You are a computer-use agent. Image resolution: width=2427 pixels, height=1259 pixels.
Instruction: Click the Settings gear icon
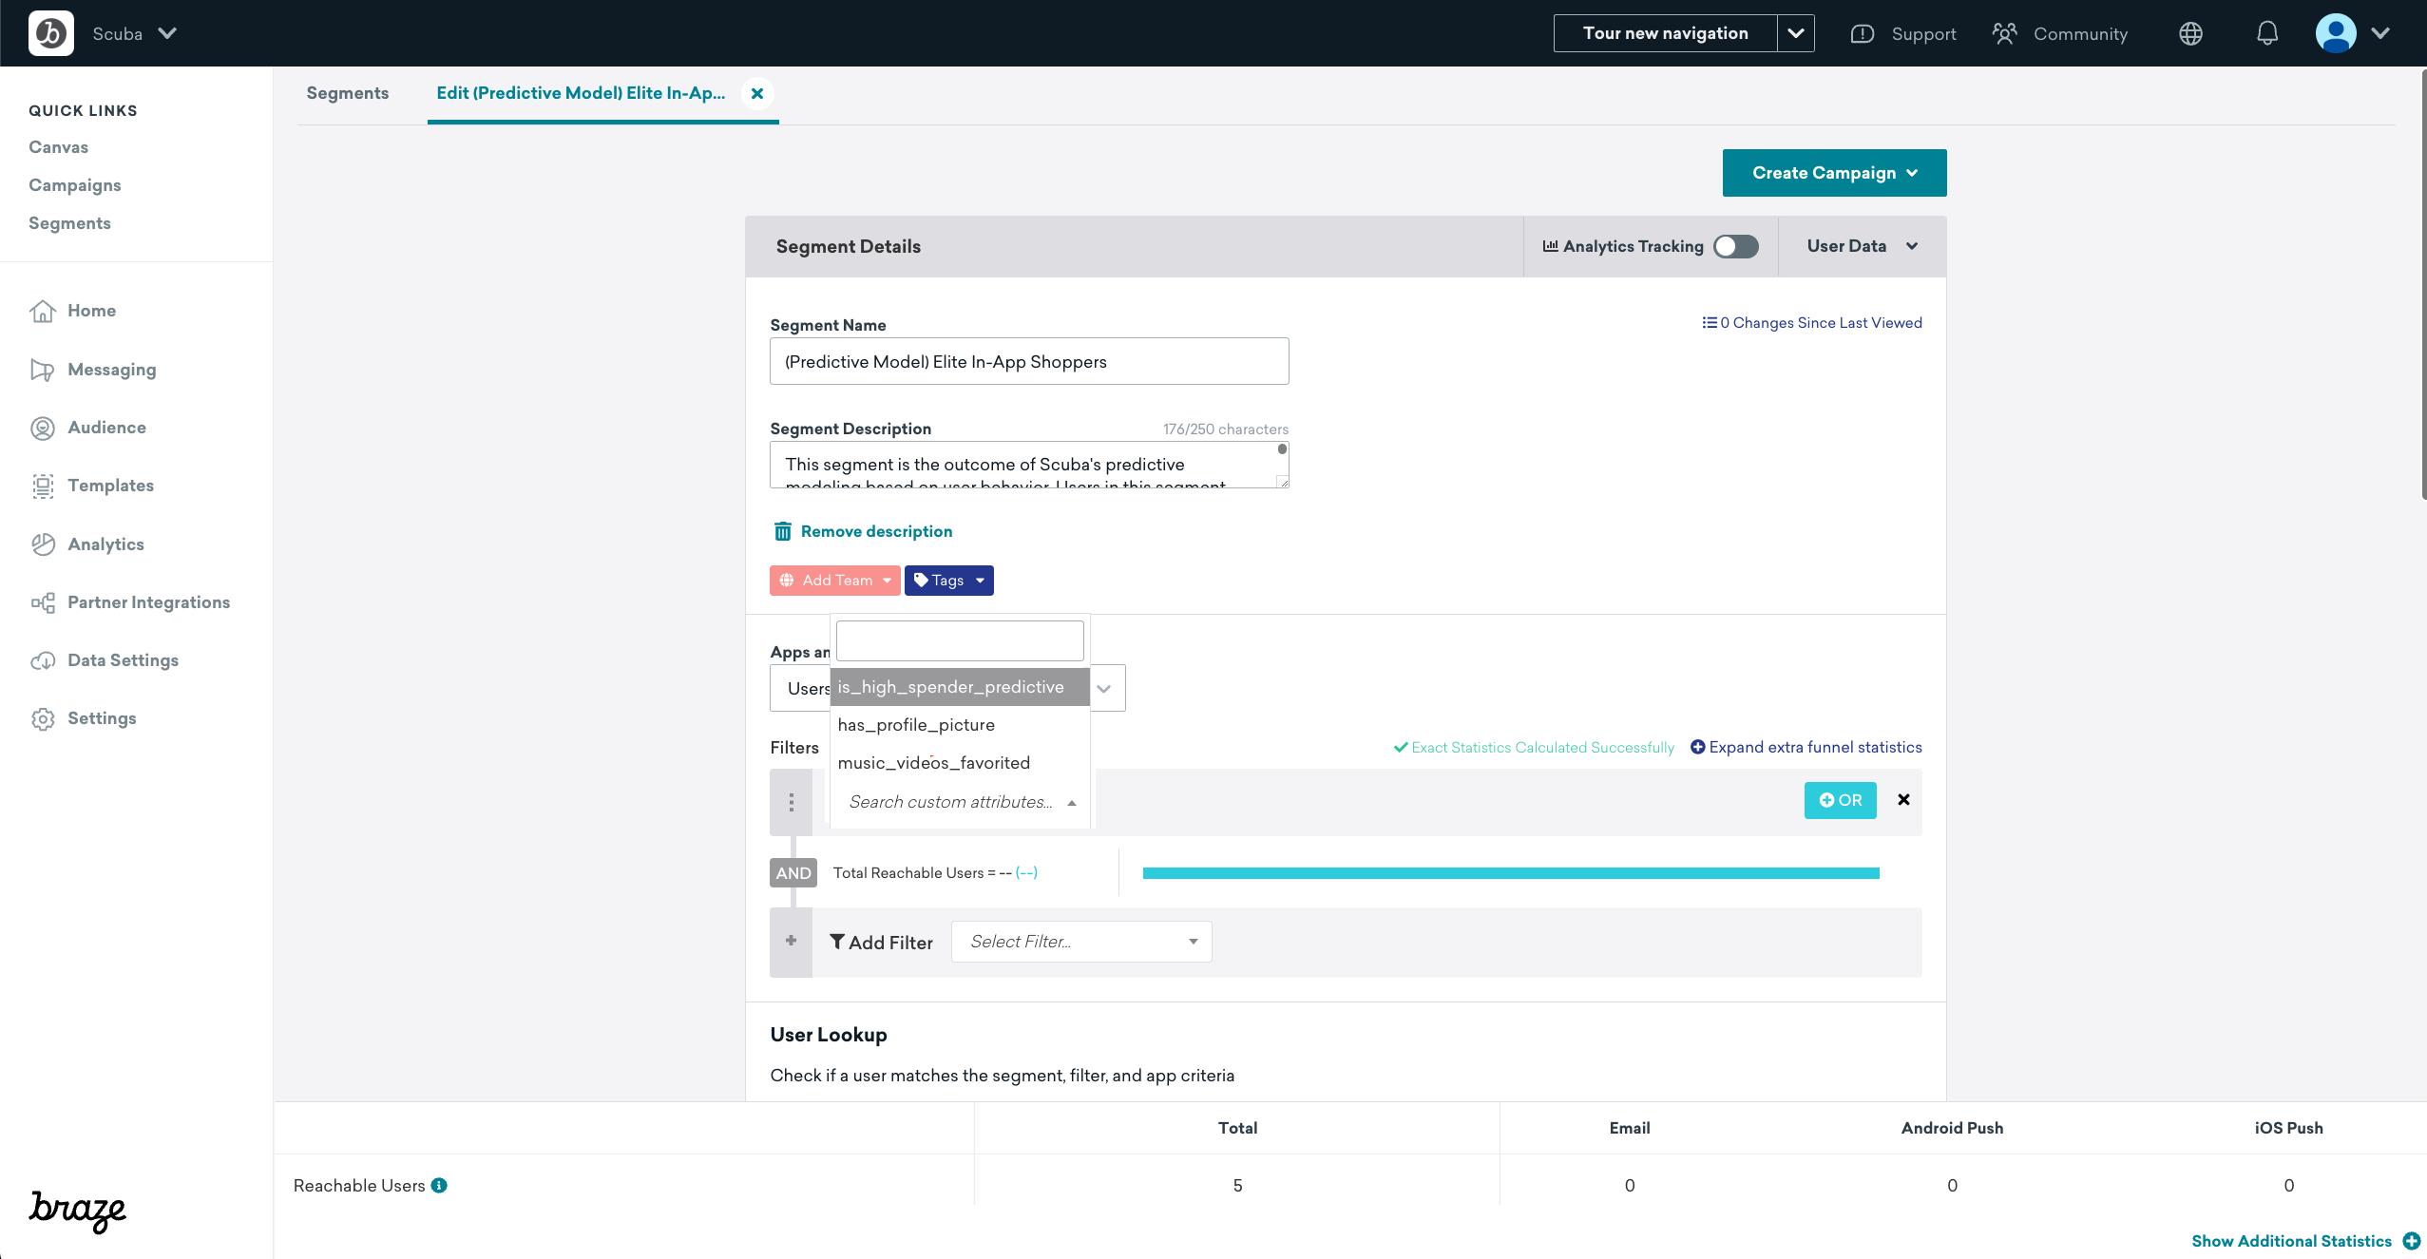[43, 718]
